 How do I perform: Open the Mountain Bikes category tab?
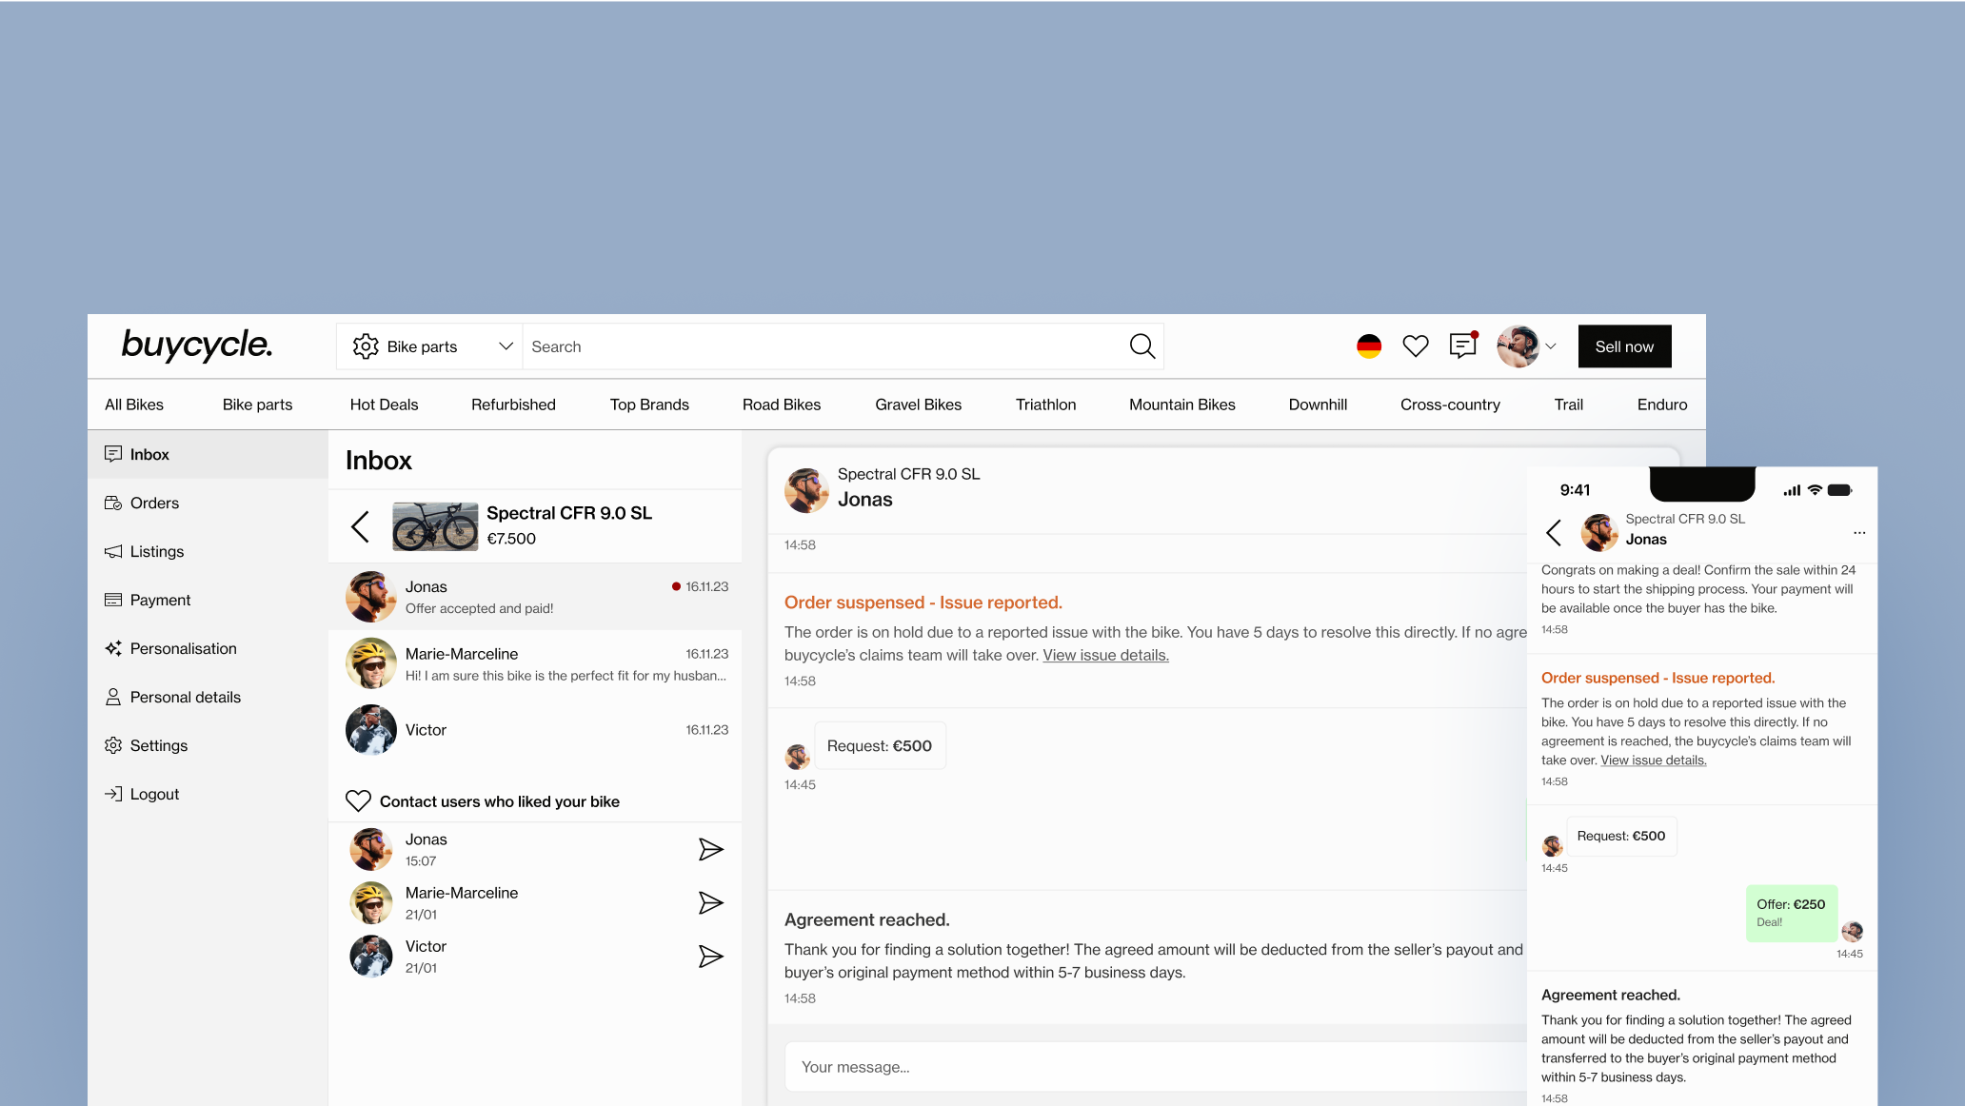click(x=1181, y=405)
